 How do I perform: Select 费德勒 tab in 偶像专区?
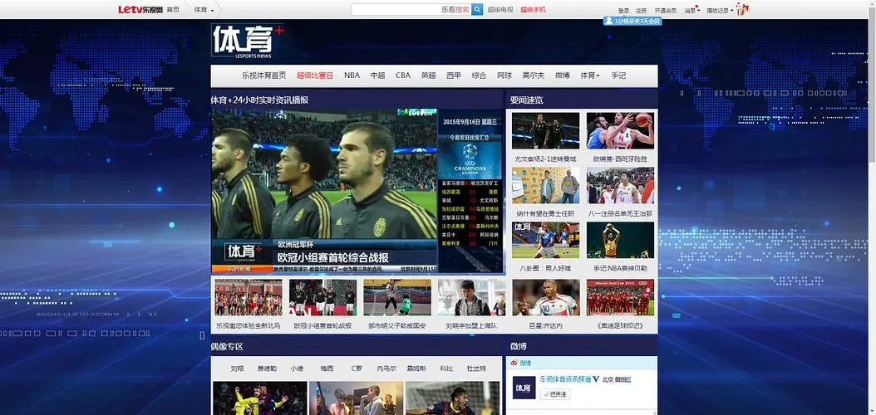(267, 369)
